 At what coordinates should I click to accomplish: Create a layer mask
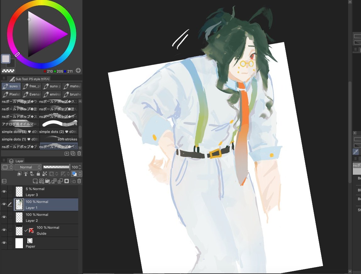click(67, 181)
